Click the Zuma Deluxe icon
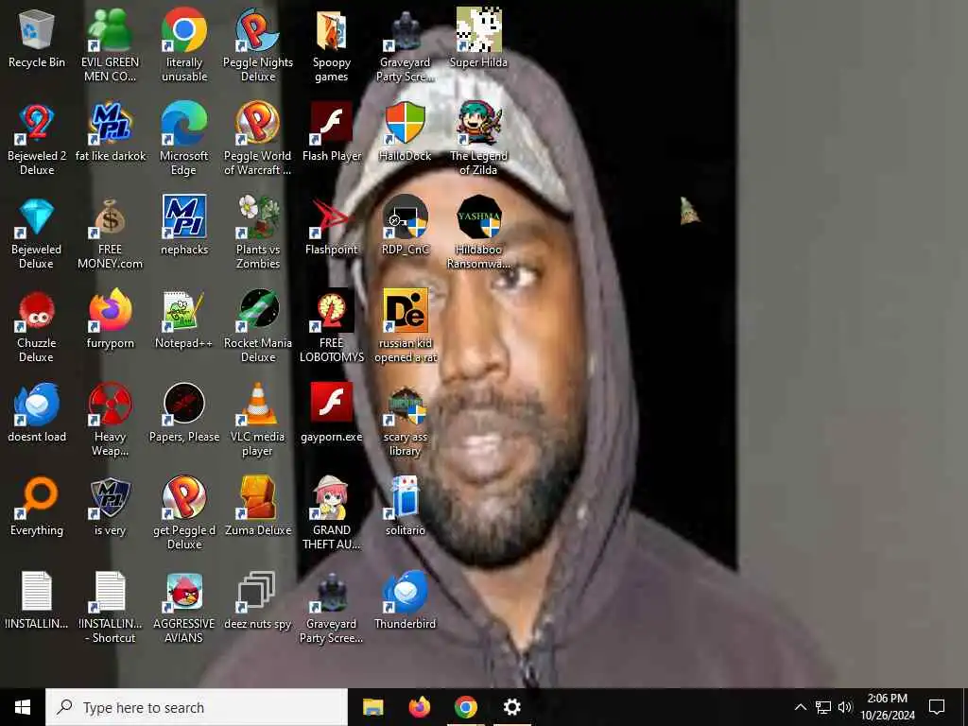 (x=257, y=497)
